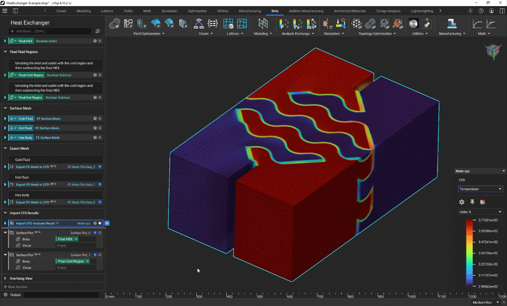Open the Temperature result dropdown
The height and width of the screenshot is (306, 507).
pyautogui.click(x=480, y=189)
